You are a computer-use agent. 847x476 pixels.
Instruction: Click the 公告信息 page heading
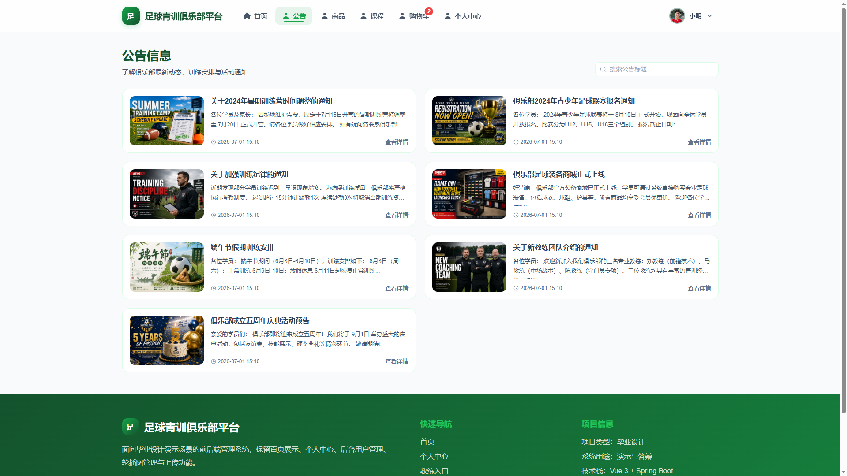pos(146,56)
